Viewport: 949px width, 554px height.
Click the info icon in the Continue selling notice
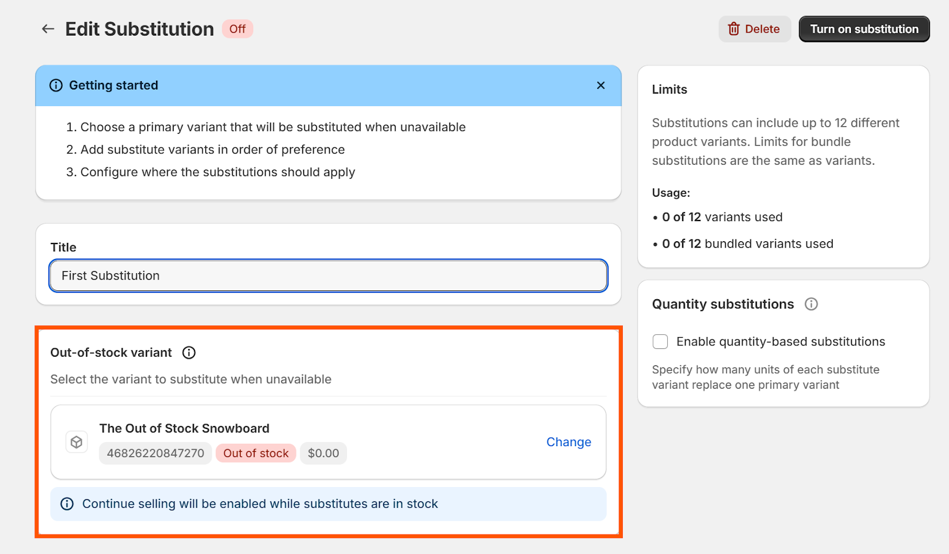pyautogui.click(x=67, y=504)
